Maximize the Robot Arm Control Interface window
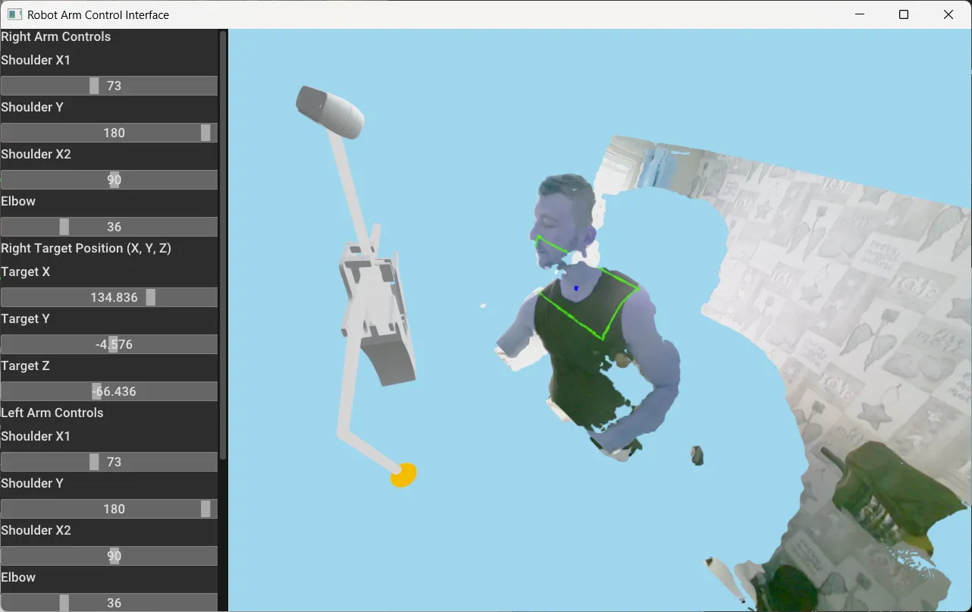972x612 pixels. (x=904, y=14)
